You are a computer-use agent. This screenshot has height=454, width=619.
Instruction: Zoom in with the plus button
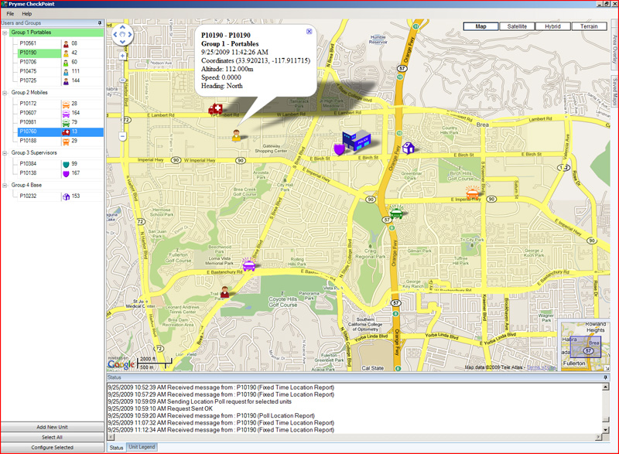click(x=122, y=56)
